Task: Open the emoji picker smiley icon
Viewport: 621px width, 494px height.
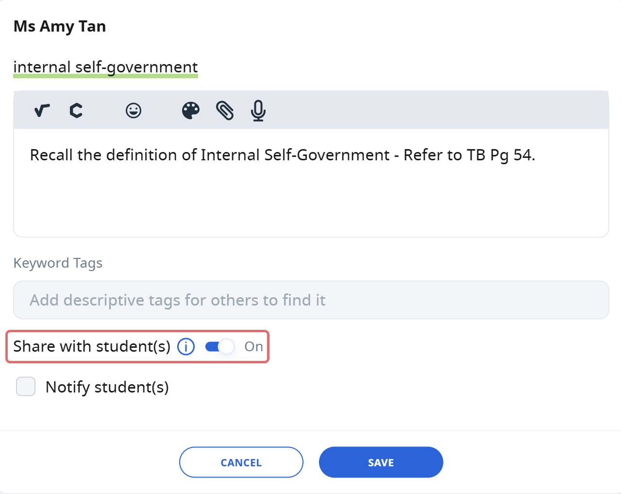Action: [x=134, y=110]
